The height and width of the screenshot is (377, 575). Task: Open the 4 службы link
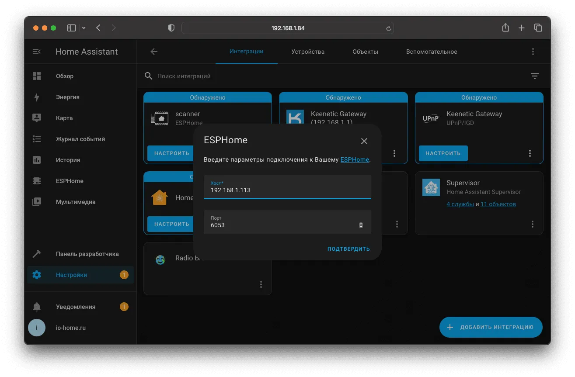click(x=460, y=204)
